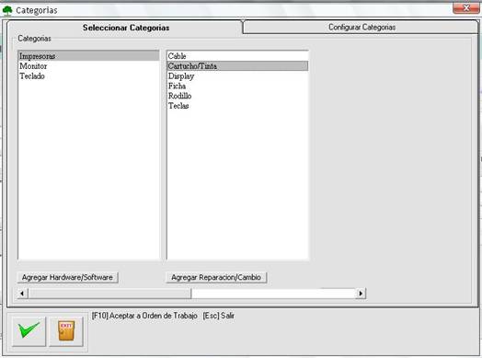Select Impresoras in the category list
The width and height of the screenshot is (482, 358).
tap(88, 56)
